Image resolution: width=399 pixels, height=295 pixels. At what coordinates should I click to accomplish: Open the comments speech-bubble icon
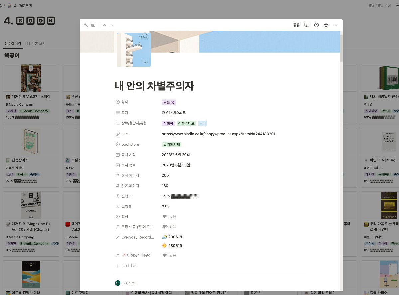click(307, 25)
